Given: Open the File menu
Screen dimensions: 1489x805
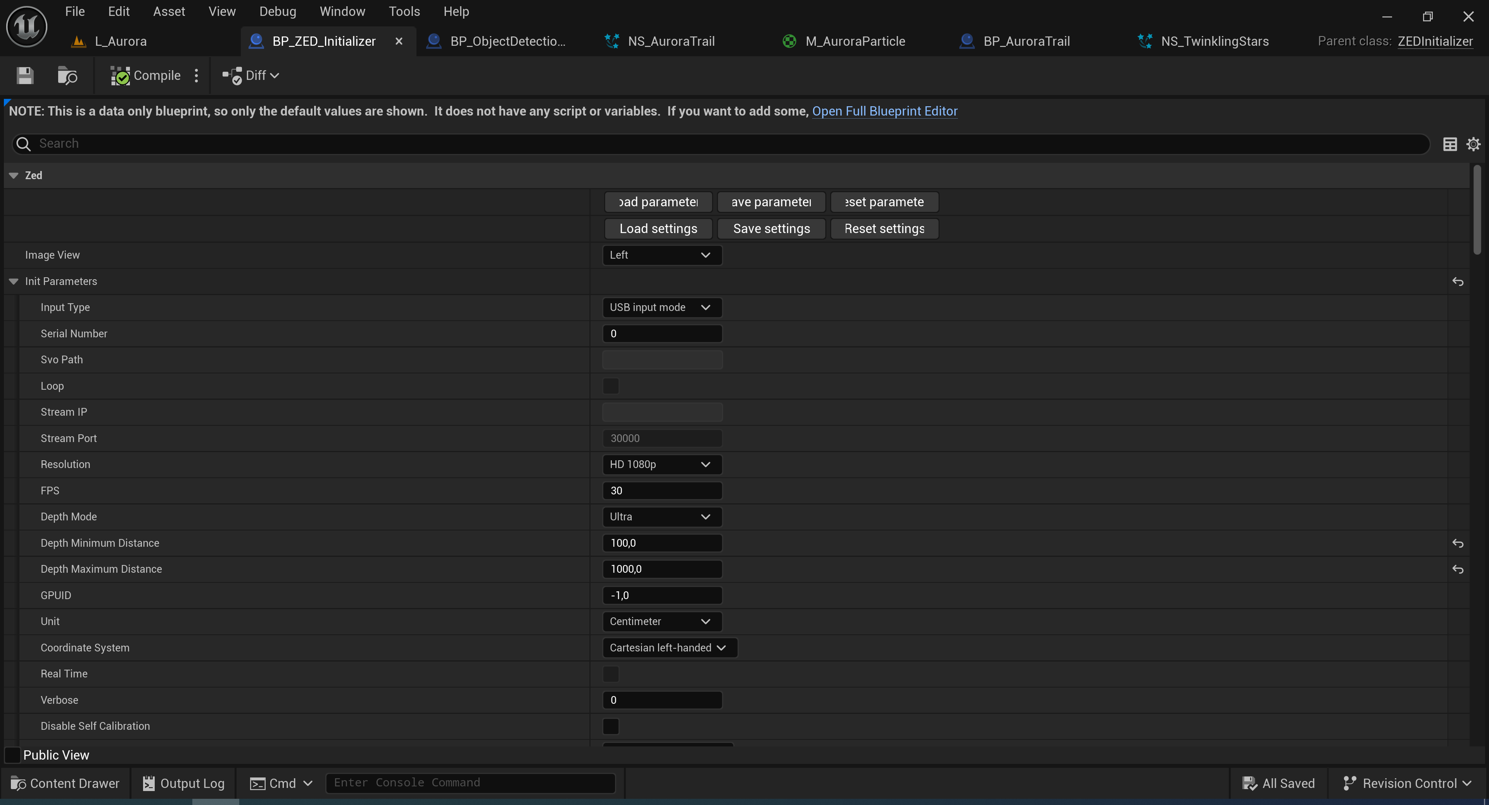Looking at the screenshot, I should tap(75, 12).
